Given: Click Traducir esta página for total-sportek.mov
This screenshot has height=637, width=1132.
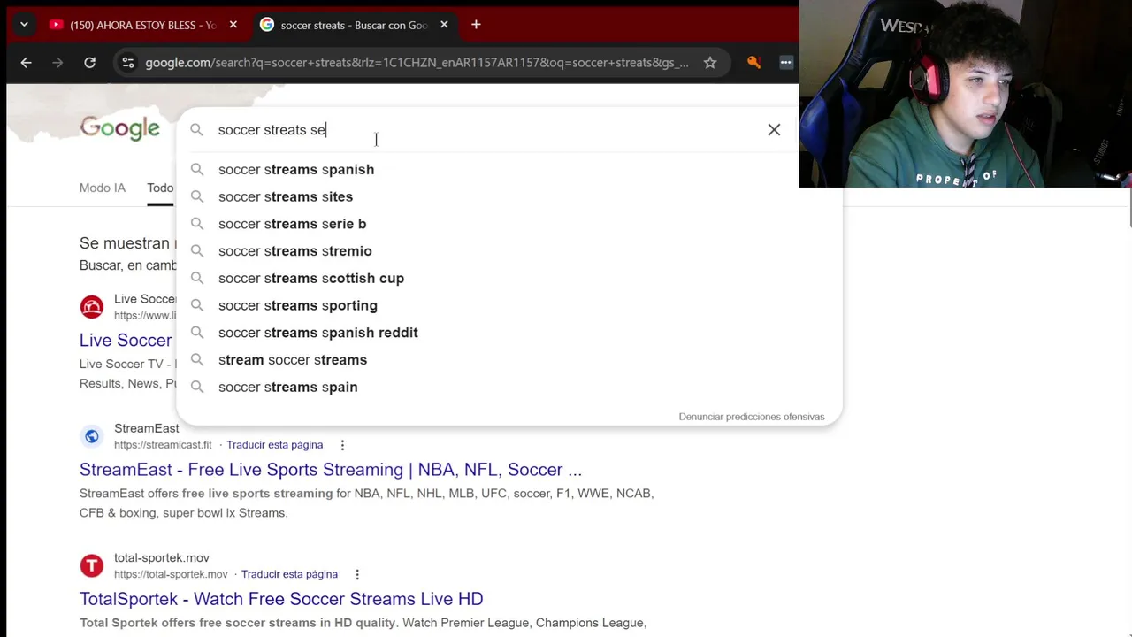Looking at the screenshot, I should (x=289, y=574).
